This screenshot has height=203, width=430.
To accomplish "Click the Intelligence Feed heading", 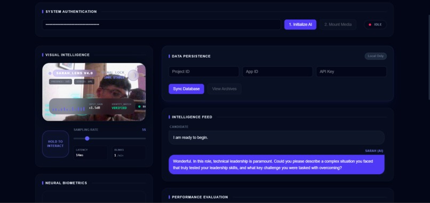I will coord(192,117).
